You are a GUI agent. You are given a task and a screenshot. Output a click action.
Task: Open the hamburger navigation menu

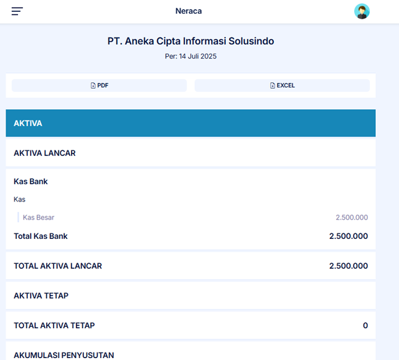tap(17, 11)
